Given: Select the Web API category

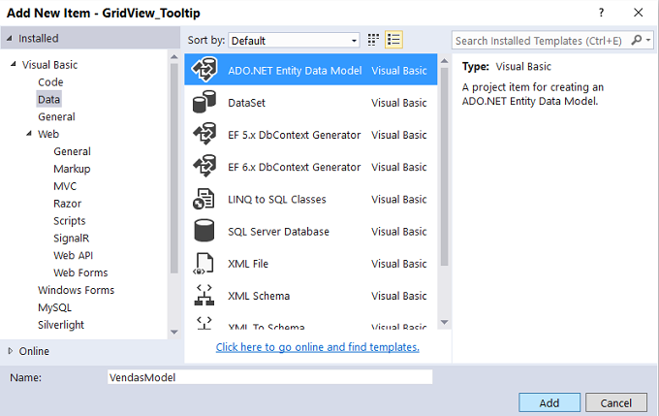Looking at the screenshot, I should [73, 255].
